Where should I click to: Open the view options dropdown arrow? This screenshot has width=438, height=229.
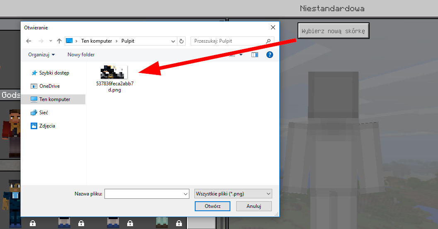241,55
